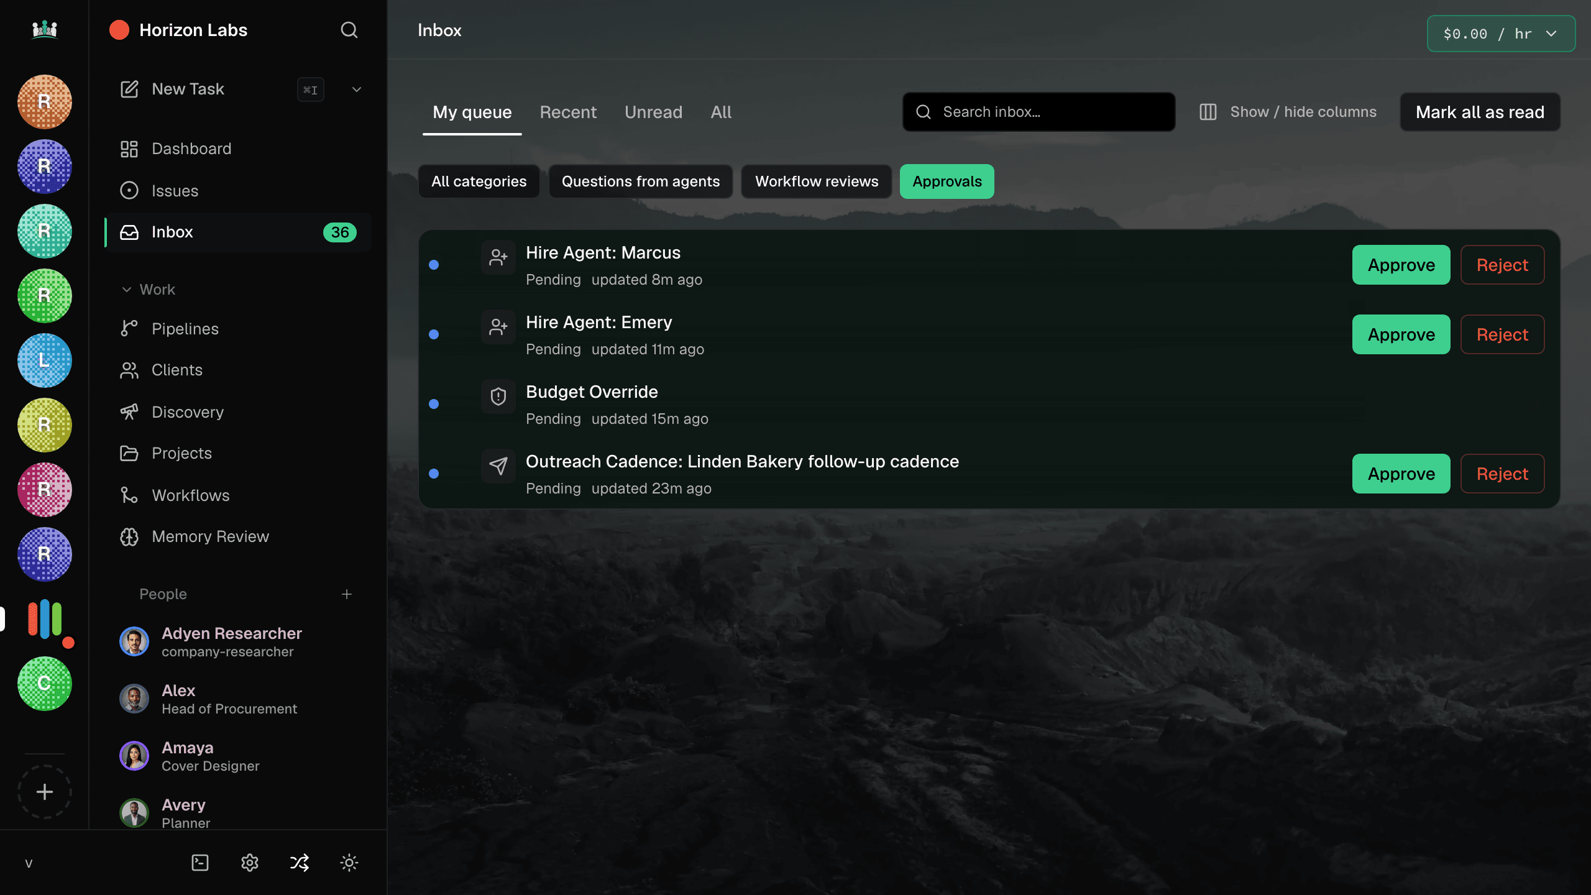
Task: Switch to the My queue tab
Action: tap(472, 112)
